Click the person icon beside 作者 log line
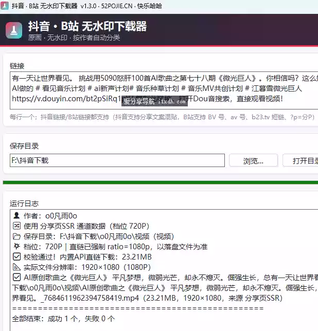This screenshot has width=318, height=331. [x=16, y=215]
